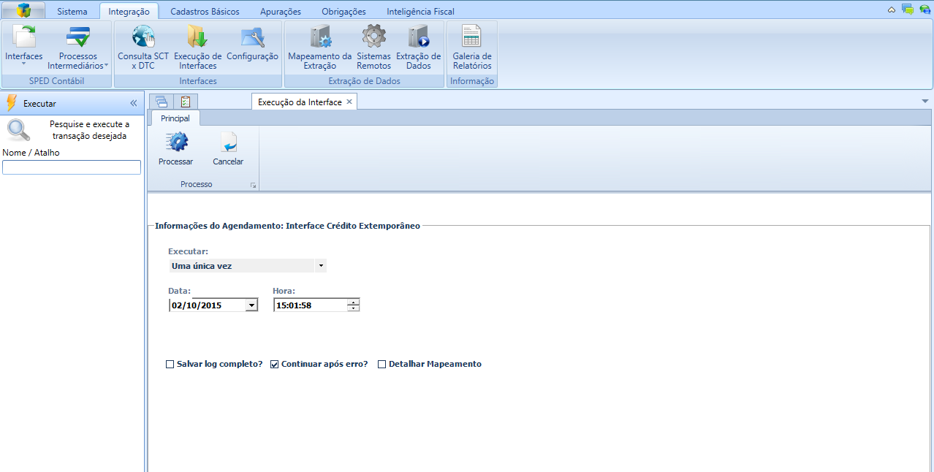Click the chat bubbles icon at top right
The image size is (934, 472).
[x=908, y=9]
